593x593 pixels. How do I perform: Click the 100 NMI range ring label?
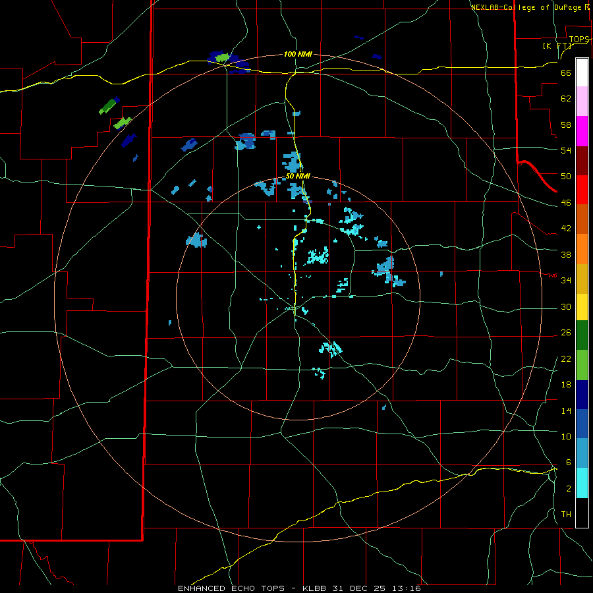pyautogui.click(x=298, y=54)
